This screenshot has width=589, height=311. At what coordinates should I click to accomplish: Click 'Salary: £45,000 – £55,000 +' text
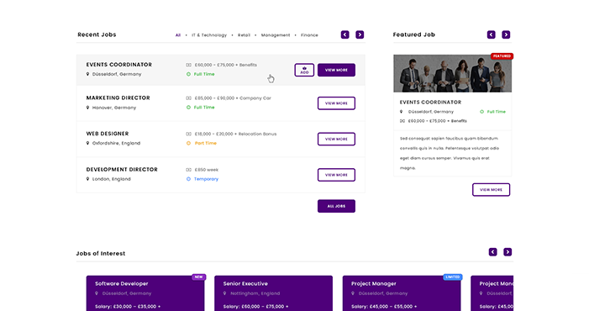384,307
